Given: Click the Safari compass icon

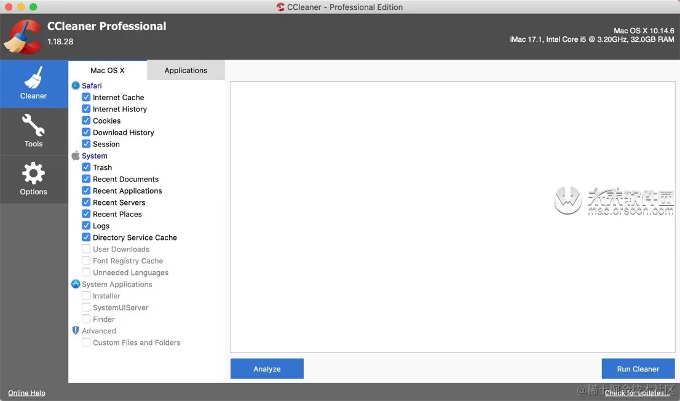Looking at the screenshot, I should (76, 85).
